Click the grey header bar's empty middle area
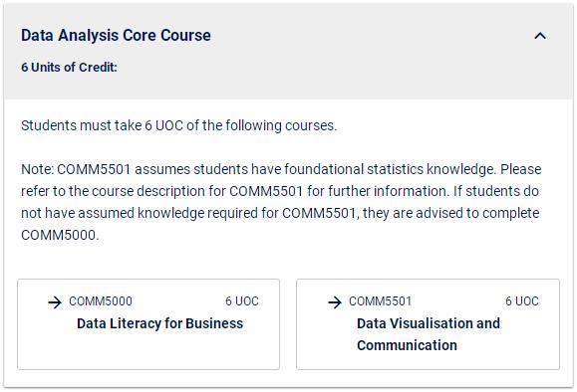 [x=368, y=52]
